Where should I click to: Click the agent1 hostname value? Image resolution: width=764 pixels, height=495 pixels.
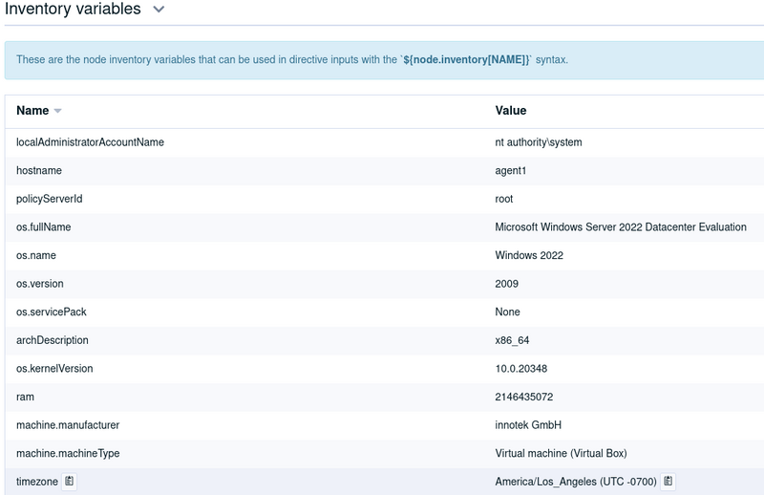(511, 170)
